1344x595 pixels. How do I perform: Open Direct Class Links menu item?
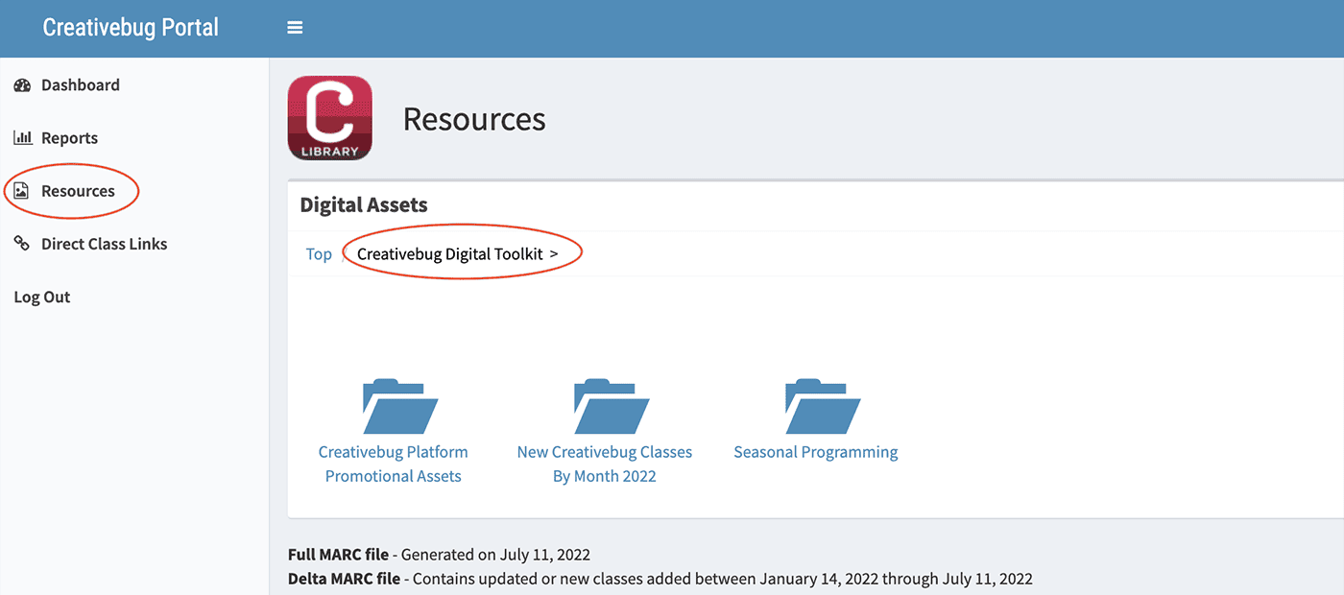tap(104, 244)
